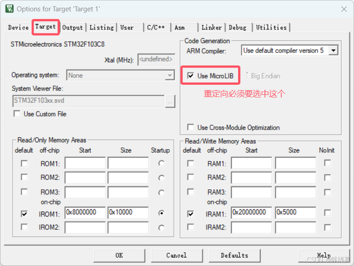This screenshot has height=266, width=354.
Task: Click the IRAM1 Start field 0x20000000
Action: tap(251, 213)
